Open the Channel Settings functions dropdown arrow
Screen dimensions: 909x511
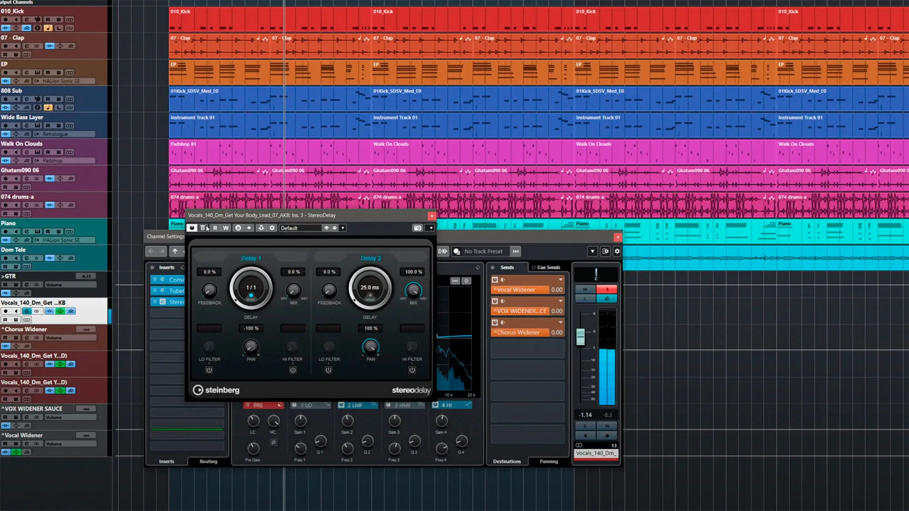point(592,251)
